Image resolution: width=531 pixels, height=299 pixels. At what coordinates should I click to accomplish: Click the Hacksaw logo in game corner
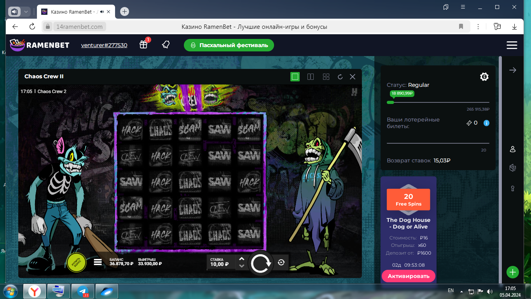click(354, 92)
